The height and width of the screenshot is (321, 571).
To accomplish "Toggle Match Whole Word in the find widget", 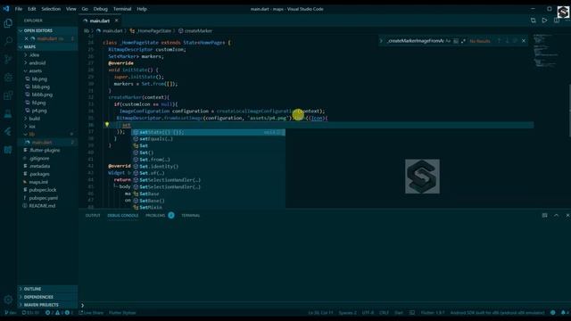I will pos(456,41).
